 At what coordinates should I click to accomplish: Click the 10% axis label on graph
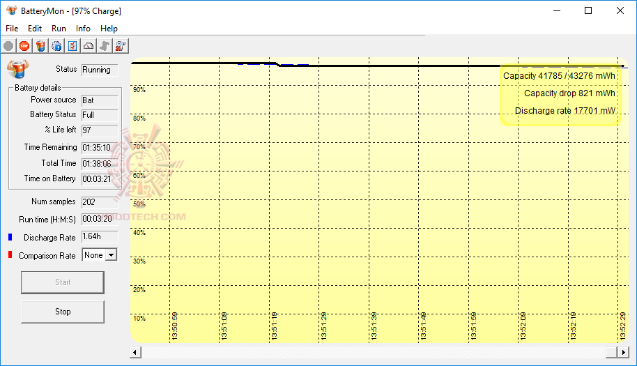[x=139, y=318]
